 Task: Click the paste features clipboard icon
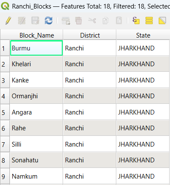(119, 21)
